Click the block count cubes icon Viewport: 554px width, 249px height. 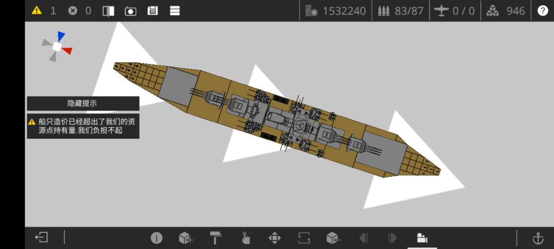click(492, 11)
